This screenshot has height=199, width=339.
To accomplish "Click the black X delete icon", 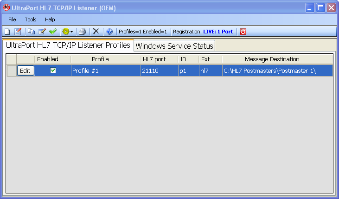I will 96,32.
